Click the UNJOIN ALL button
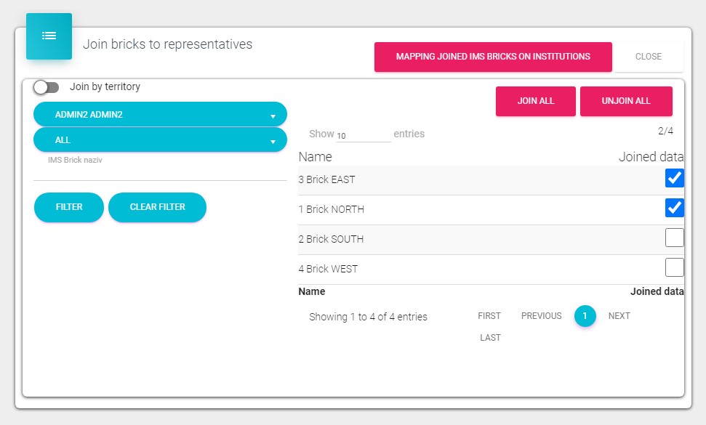The image size is (706, 425). point(626,101)
